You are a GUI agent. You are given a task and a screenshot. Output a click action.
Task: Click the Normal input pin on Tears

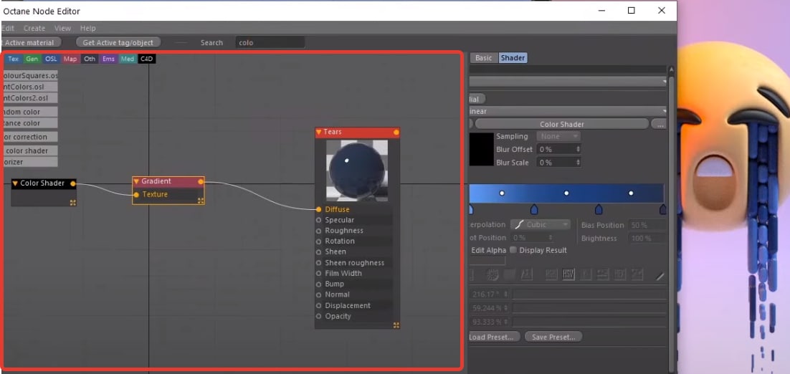(318, 294)
